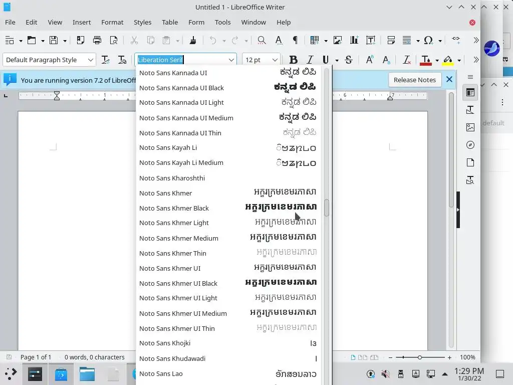Click inside the Font Name input field

click(x=181, y=60)
